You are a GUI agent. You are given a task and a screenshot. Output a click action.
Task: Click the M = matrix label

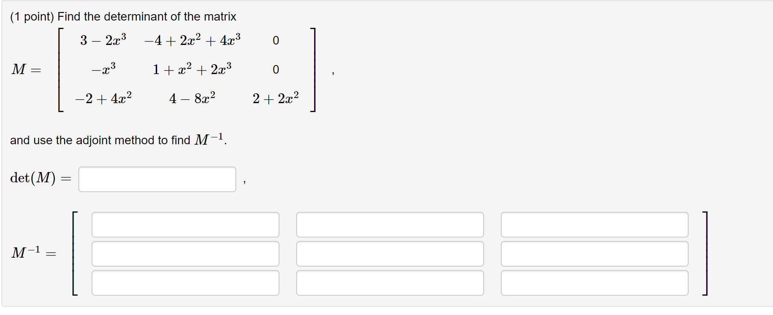26,70
